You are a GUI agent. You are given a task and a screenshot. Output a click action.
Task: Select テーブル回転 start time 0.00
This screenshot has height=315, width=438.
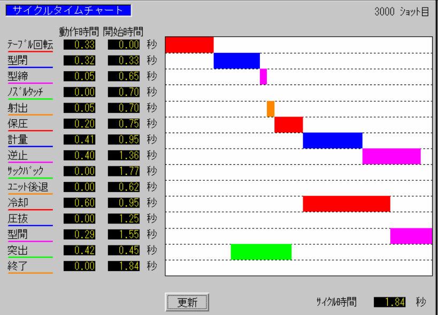[x=124, y=45]
